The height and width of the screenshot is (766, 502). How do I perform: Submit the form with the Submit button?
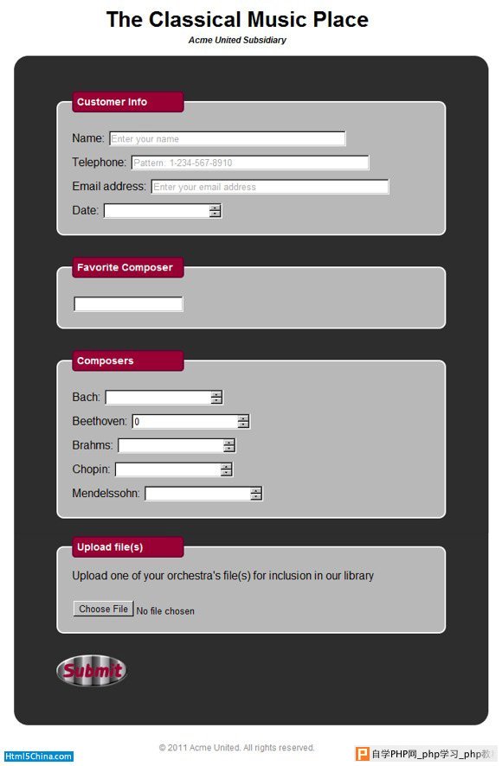tap(92, 670)
